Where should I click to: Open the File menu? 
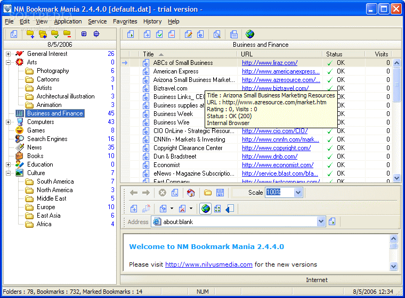point(9,21)
